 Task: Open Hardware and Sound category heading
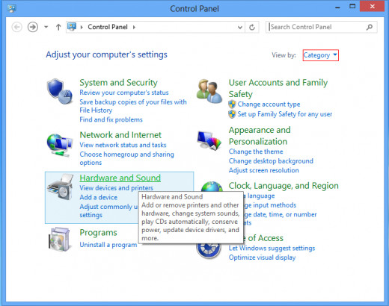(x=120, y=178)
